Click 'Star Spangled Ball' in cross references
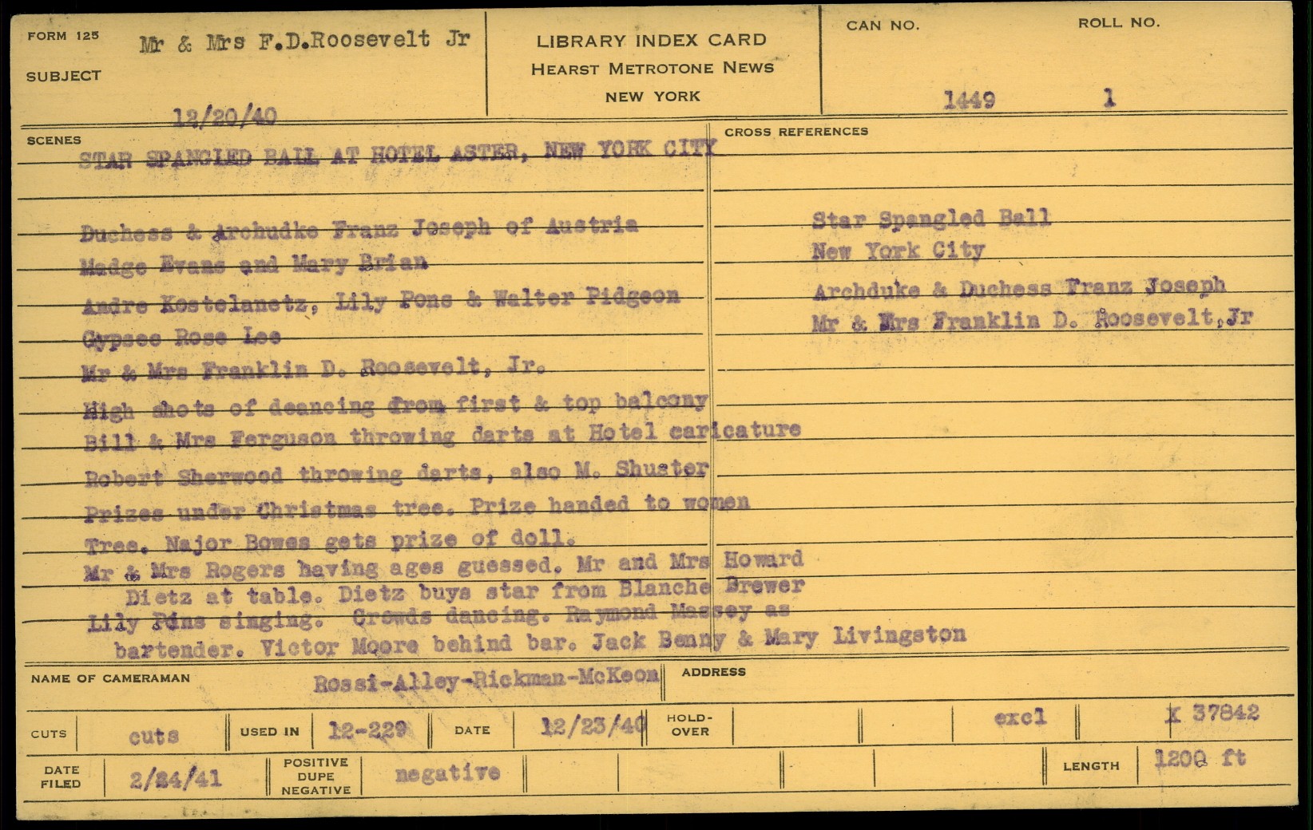This screenshot has height=830, width=1313. point(930,219)
